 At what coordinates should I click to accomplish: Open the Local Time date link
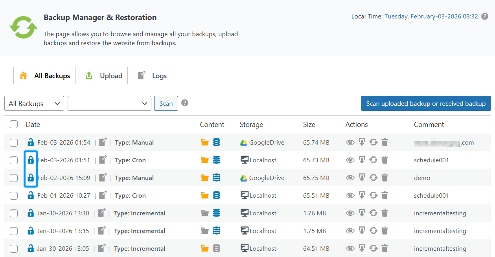pyautogui.click(x=431, y=17)
